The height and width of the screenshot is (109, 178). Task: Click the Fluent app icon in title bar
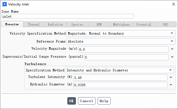pos(5,4)
